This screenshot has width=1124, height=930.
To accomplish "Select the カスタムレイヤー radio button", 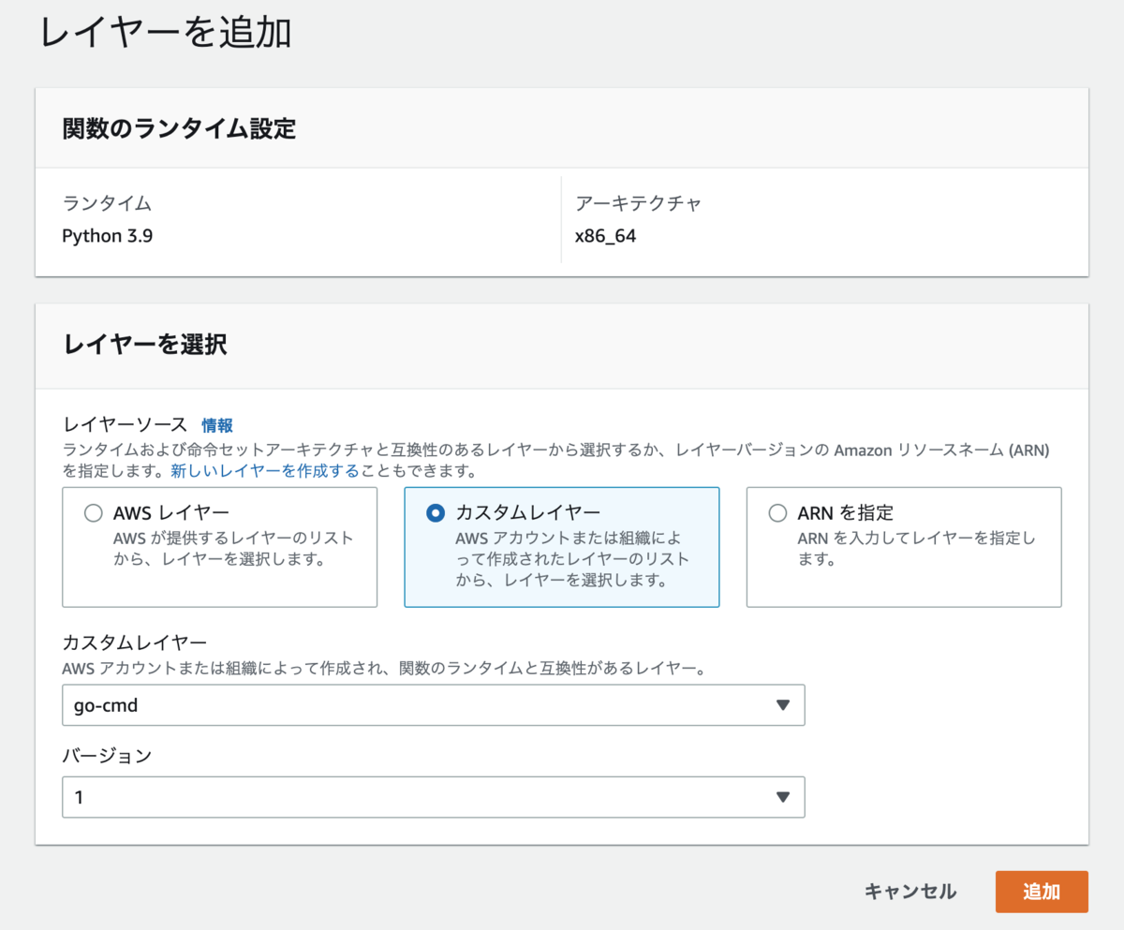I will (435, 513).
